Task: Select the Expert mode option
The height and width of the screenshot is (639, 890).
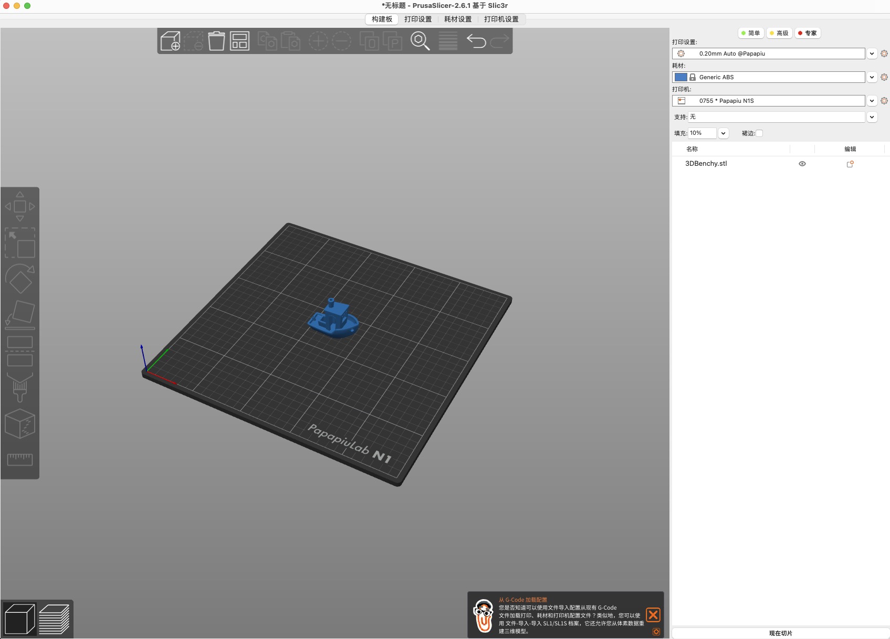Action: (x=808, y=33)
